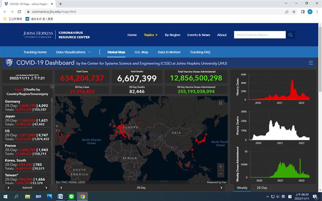322x201 pixels.
Task: Select Germany in country list
Action: click(27, 105)
